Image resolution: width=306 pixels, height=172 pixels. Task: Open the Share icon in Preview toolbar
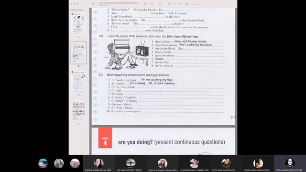(160, 4)
